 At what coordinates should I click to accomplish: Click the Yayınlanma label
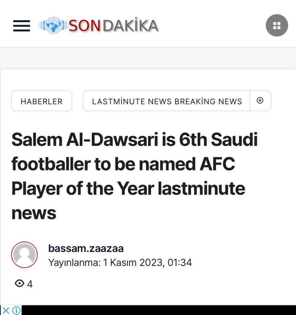74,262
